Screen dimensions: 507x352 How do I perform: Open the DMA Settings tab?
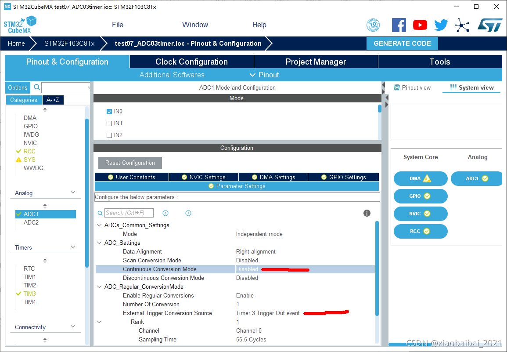pyautogui.click(x=273, y=177)
